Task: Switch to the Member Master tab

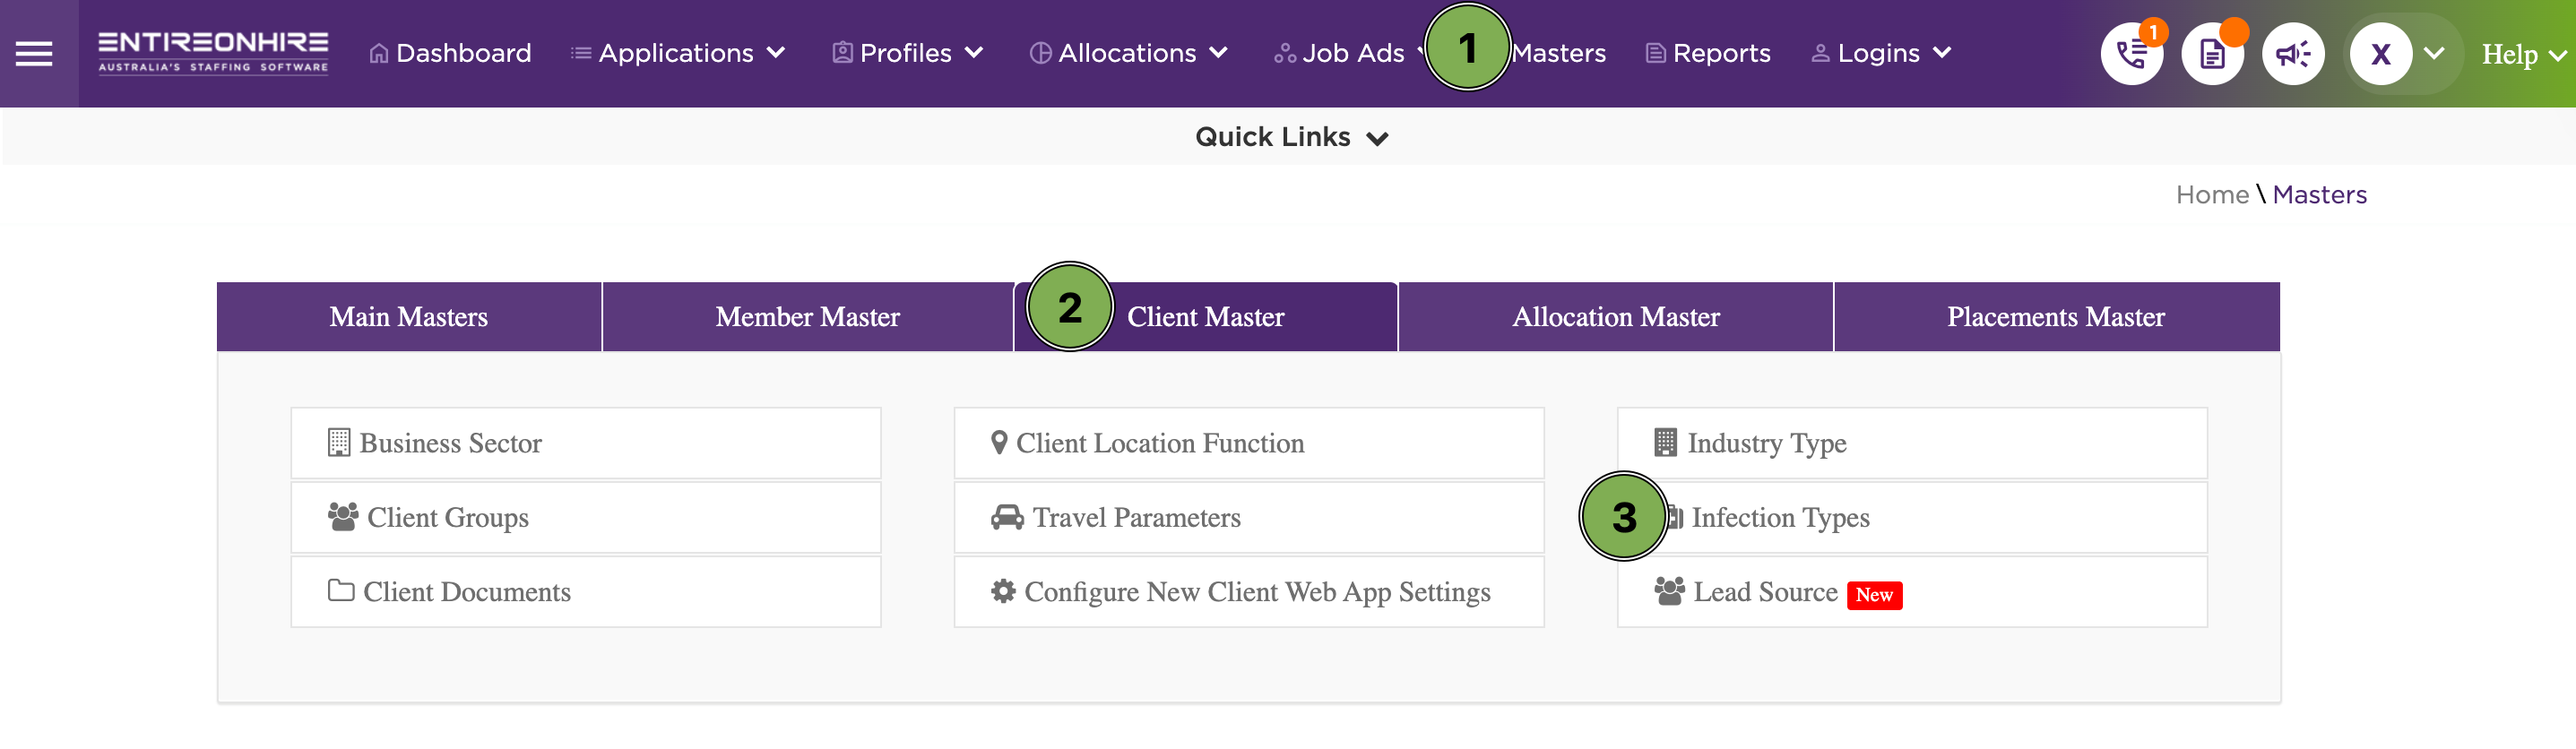Action: (x=808, y=316)
